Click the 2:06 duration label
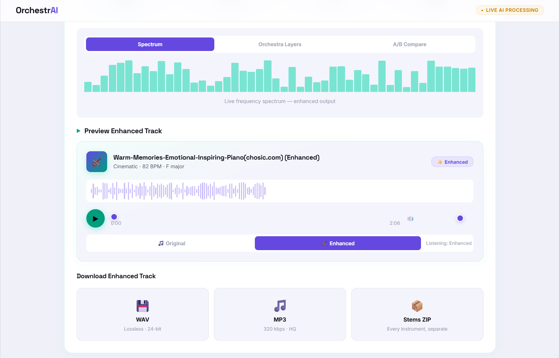Image resolution: width=559 pixels, height=358 pixels. [x=395, y=223]
